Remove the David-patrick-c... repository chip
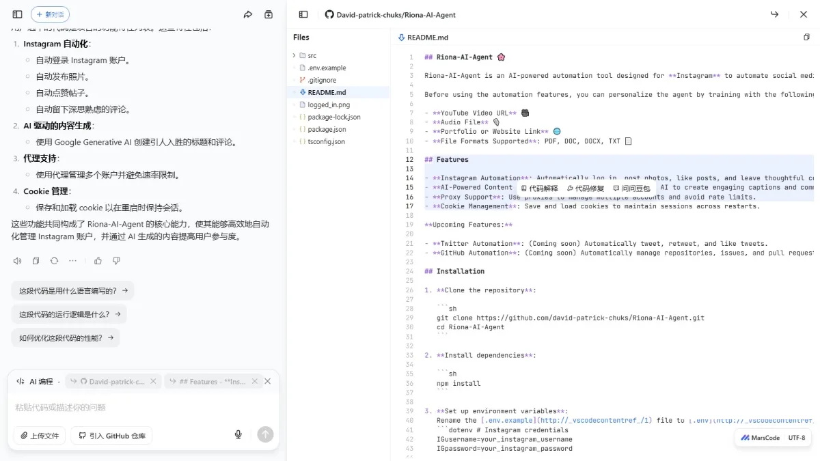 153,382
